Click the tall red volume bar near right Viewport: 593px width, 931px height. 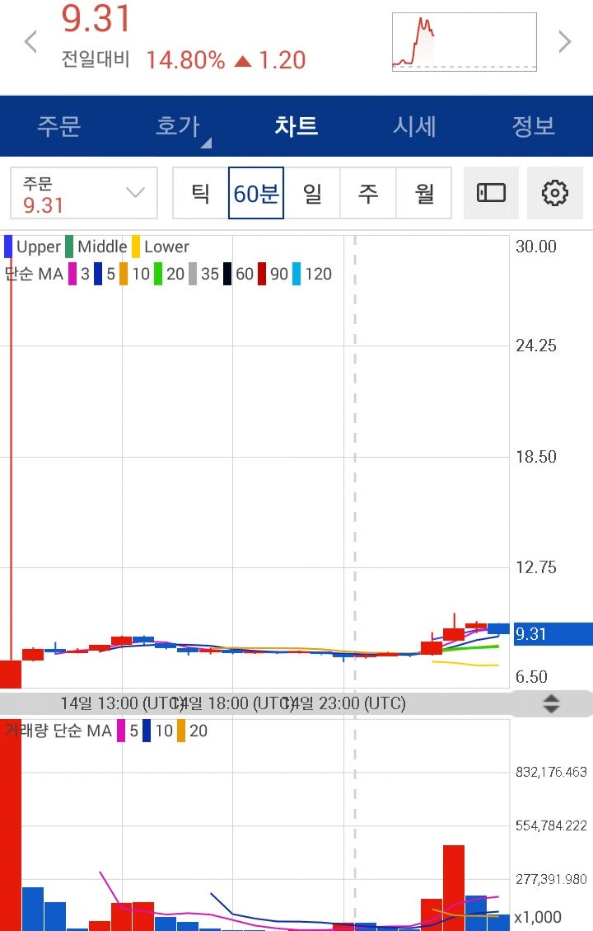tap(454, 888)
